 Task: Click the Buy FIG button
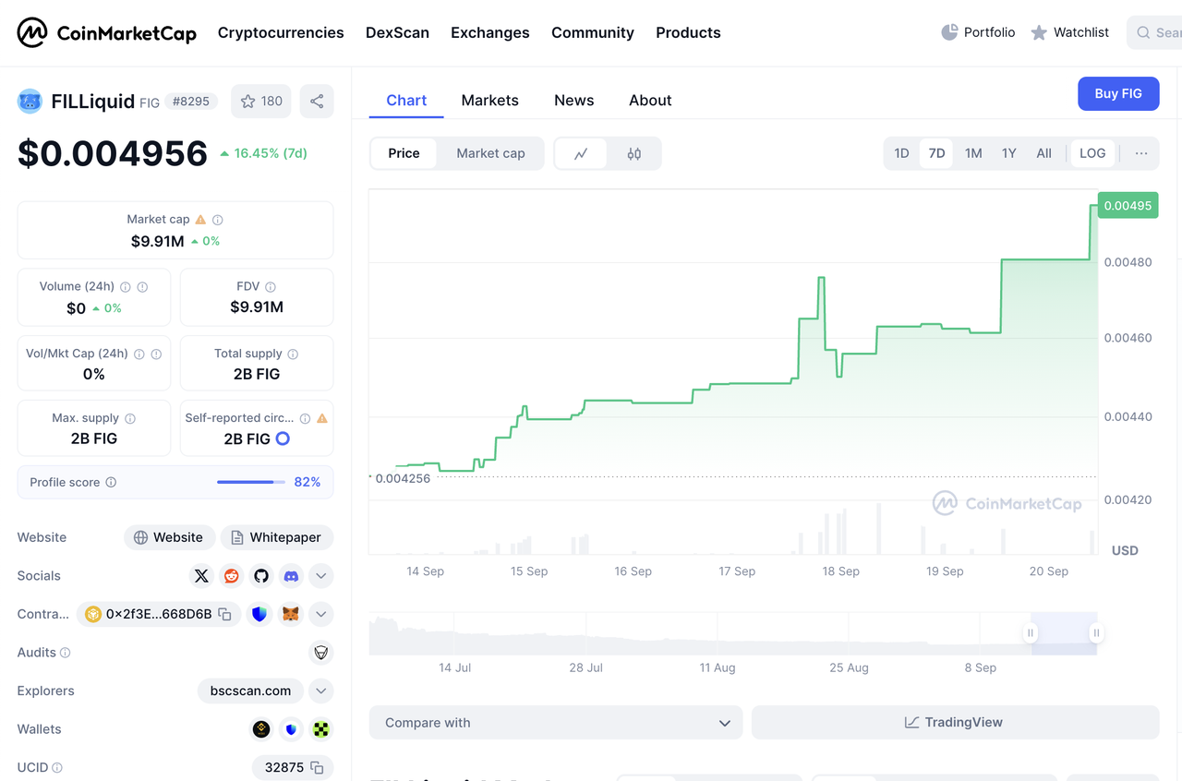coord(1118,93)
